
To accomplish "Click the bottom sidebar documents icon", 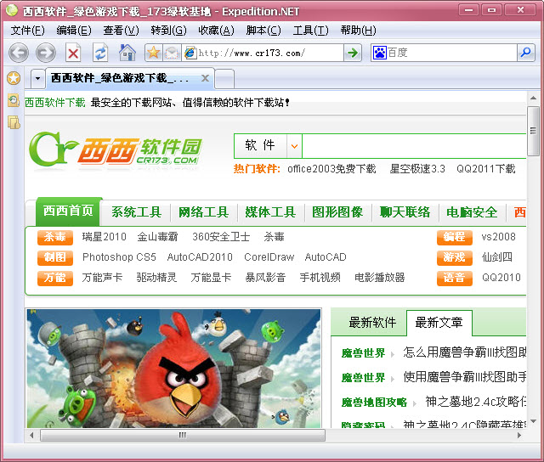I will (x=14, y=122).
